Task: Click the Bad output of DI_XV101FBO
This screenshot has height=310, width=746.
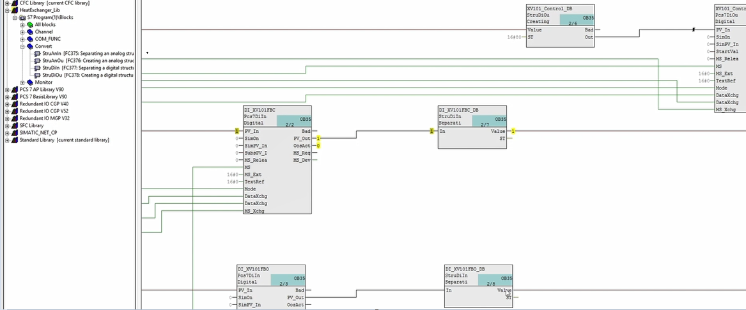Action: 299,290
